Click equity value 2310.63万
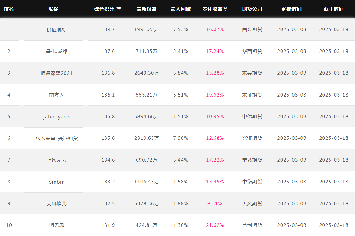The height and width of the screenshot is (236, 355). tap(146, 138)
